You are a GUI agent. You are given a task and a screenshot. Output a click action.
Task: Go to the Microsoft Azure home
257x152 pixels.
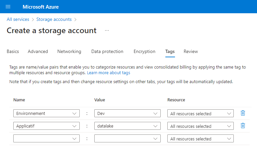41,7
